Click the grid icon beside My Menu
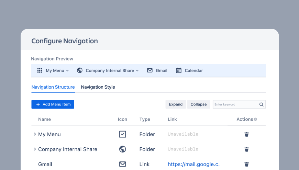 tap(40, 70)
